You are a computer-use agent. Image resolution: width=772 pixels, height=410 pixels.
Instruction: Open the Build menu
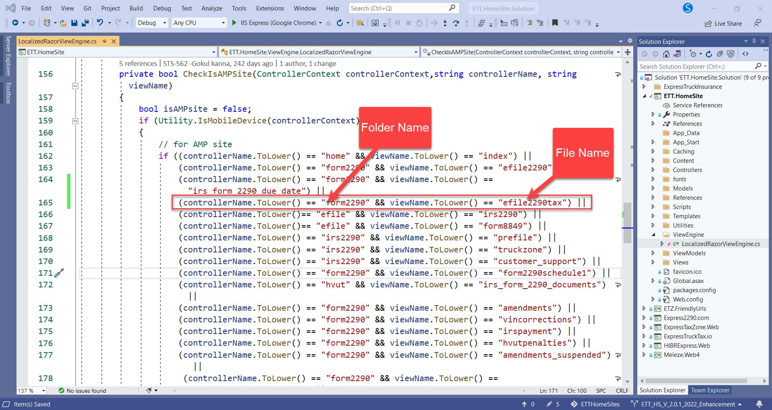pos(136,8)
